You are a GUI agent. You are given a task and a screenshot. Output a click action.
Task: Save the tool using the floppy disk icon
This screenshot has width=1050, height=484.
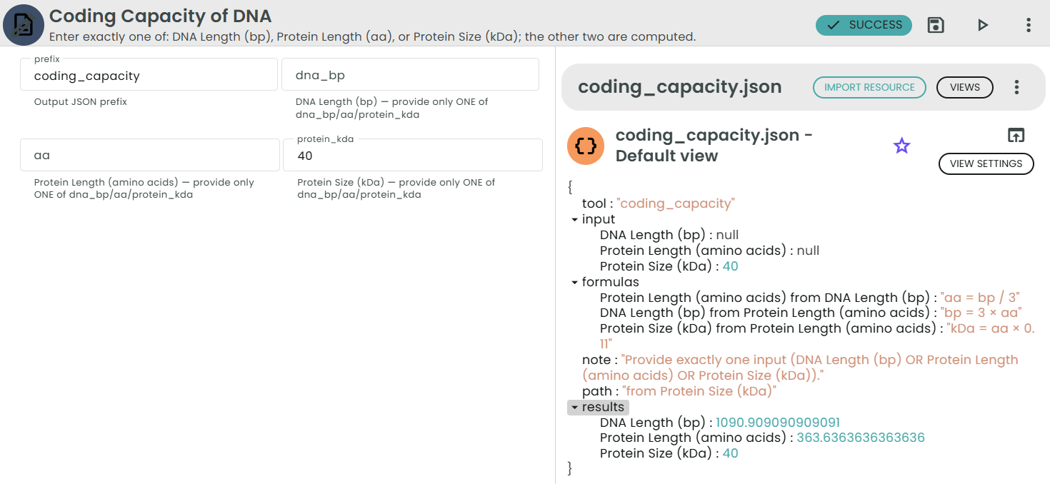tap(936, 24)
